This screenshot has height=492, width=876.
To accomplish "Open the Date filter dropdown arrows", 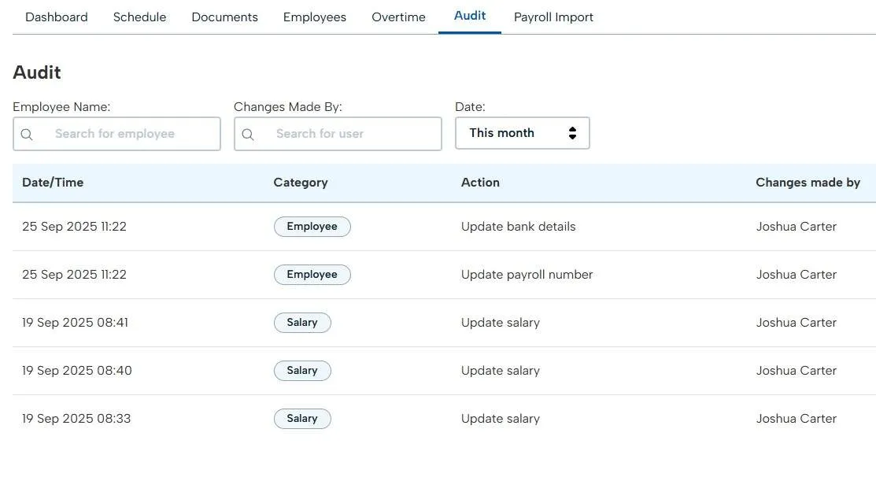I will [573, 133].
